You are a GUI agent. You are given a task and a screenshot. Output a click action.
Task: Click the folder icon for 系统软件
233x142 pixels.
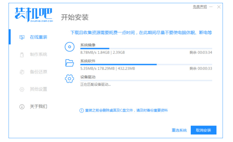pos(69,63)
